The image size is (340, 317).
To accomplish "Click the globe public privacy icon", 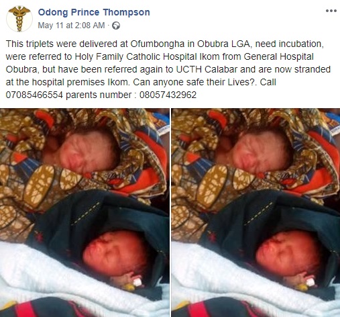I will 116,26.
